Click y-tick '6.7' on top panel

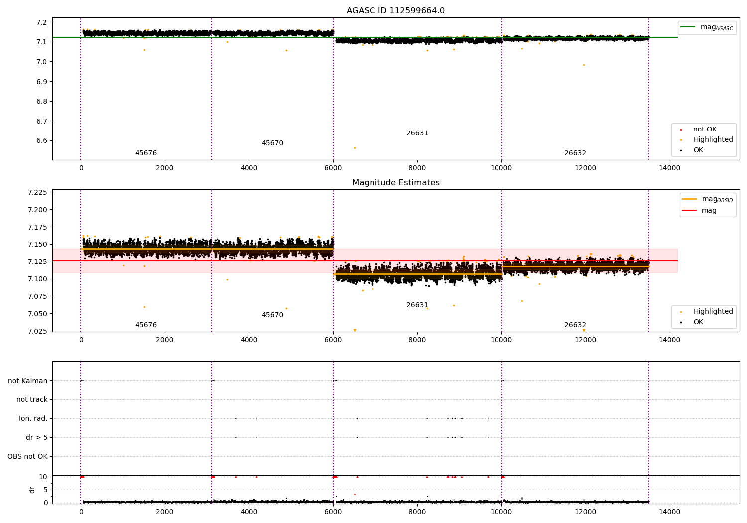42,121
